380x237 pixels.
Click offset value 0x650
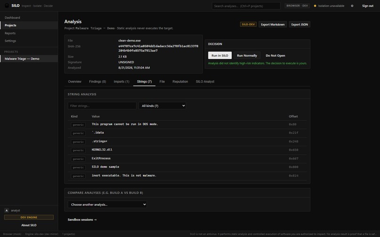coord(293,150)
